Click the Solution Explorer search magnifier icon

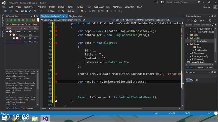point(213,25)
